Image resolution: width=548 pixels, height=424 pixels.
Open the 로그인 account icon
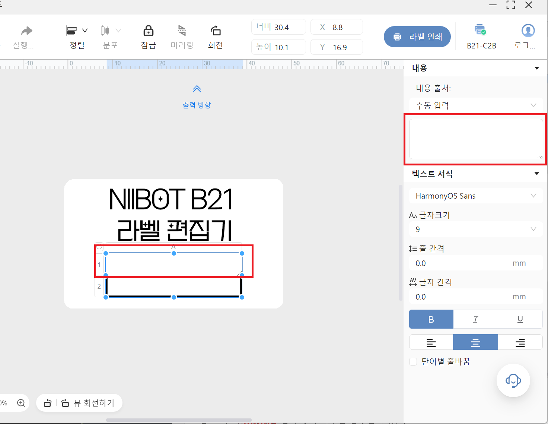pos(528,31)
